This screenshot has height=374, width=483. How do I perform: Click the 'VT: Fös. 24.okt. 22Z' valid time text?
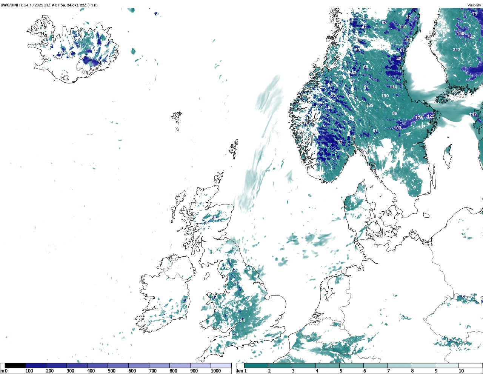69,5
